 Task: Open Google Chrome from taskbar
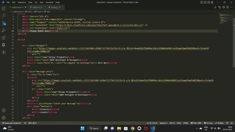click(133, 128)
